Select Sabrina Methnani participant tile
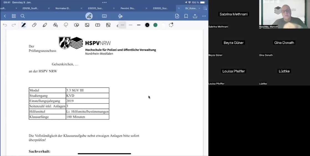Viewport: 310px width, 156px height. tap(234, 14)
